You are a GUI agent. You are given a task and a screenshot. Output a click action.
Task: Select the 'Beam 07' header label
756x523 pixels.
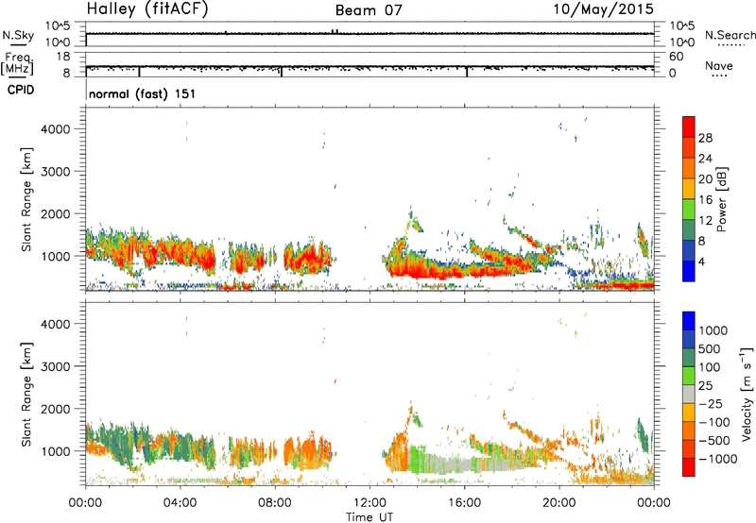369,10
